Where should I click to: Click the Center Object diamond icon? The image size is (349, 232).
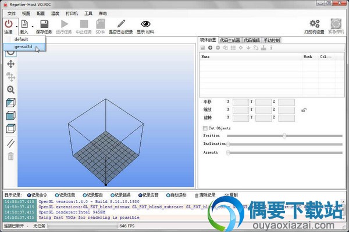point(241,48)
